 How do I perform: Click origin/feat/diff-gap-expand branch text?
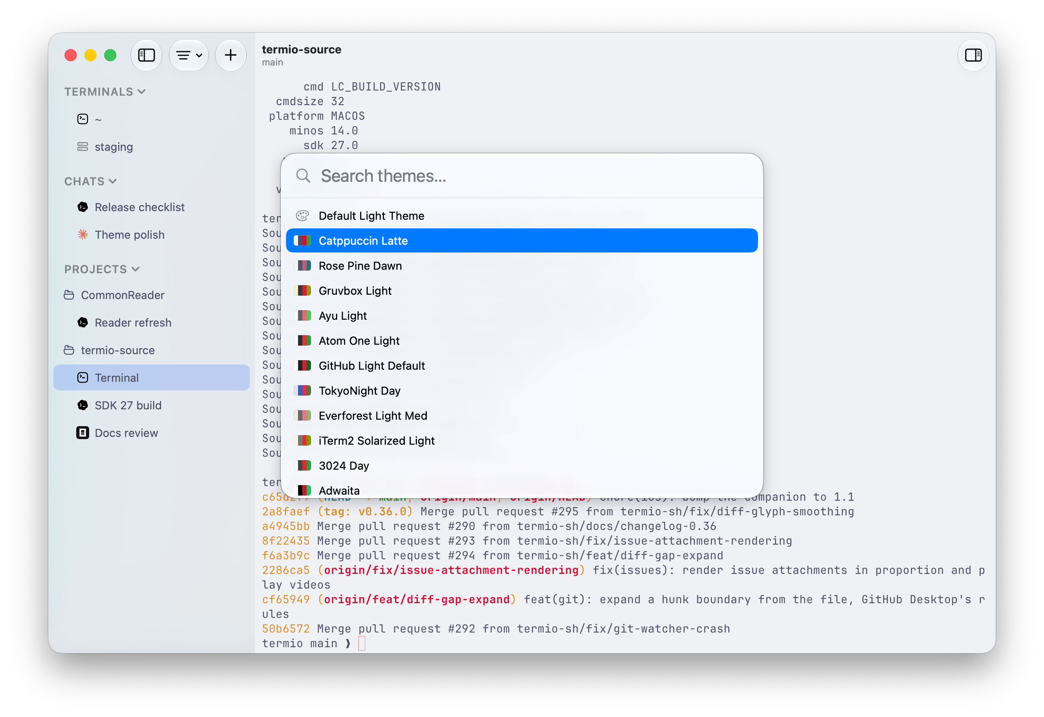416,599
